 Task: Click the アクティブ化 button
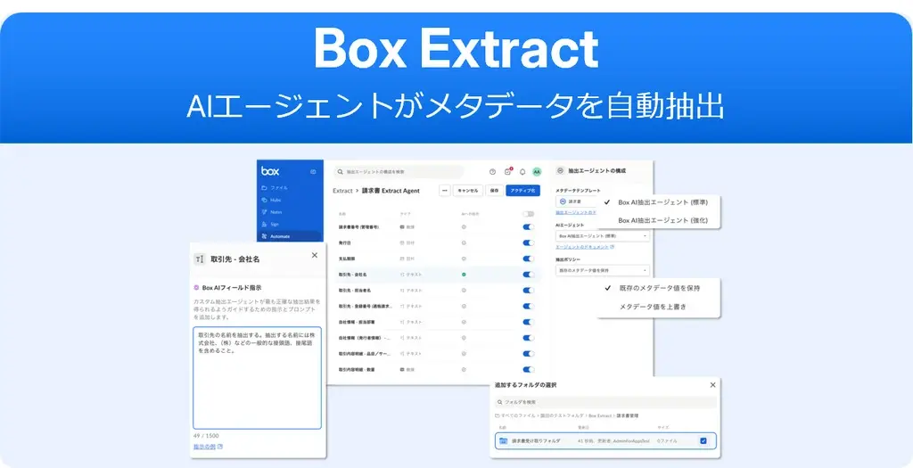[522, 191]
